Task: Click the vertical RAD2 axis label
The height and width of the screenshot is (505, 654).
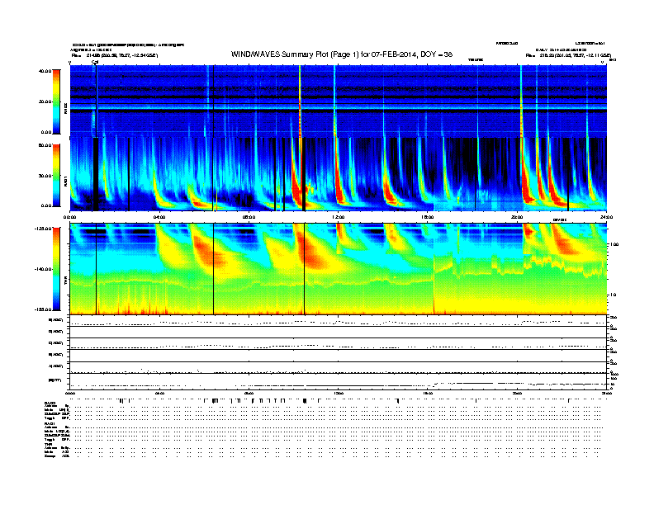Action: [65, 108]
